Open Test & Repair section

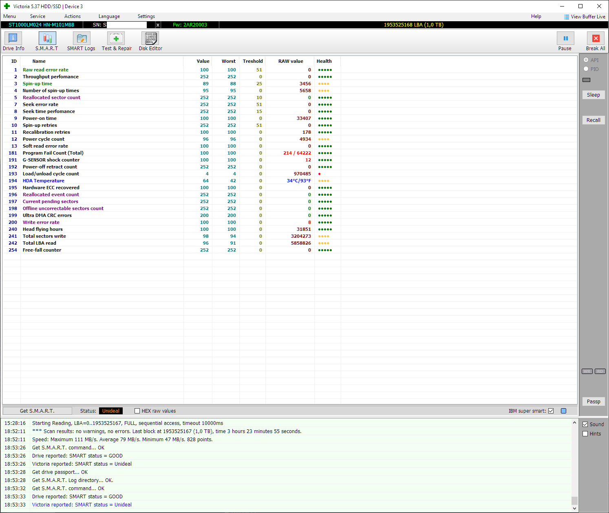pyautogui.click(x=117, y=41)
